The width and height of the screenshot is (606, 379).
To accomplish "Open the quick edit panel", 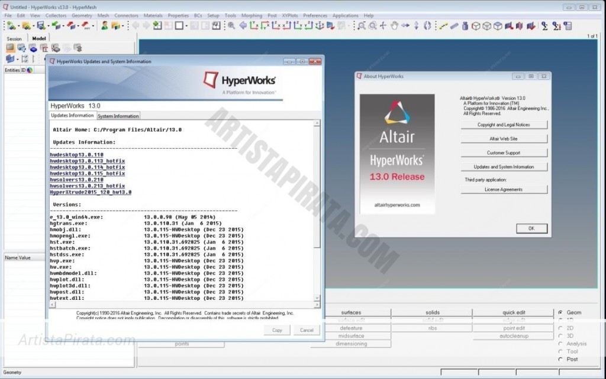I will [x=514, y=312].
